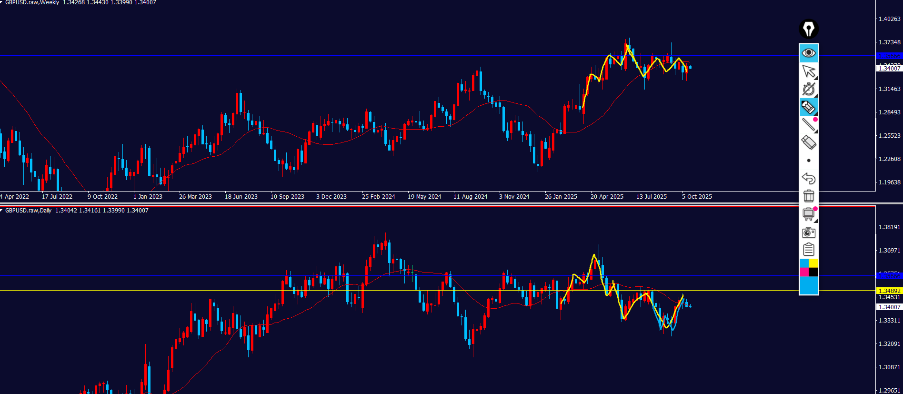Image resolution: width=903 pixels, height=394 pixels.
Task: Pick the eraser tool
Action: coord(808,142)
